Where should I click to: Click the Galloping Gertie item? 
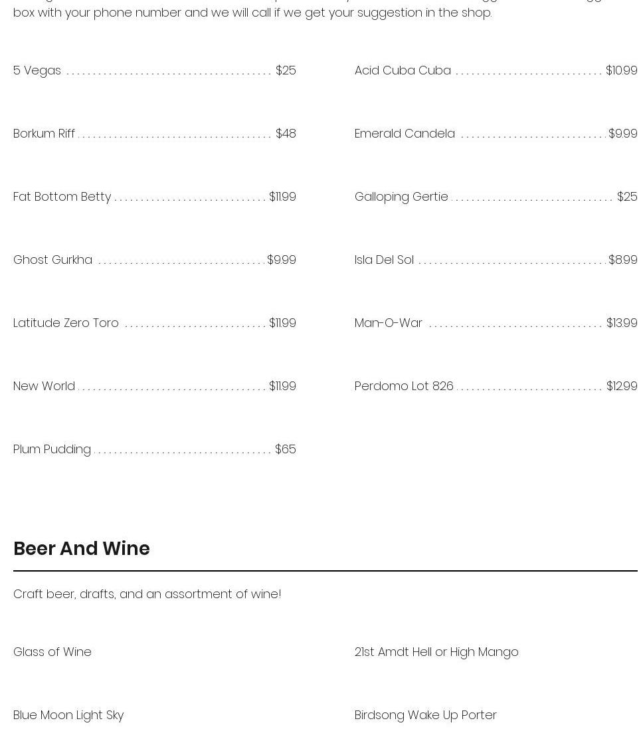tap(496, 197)
